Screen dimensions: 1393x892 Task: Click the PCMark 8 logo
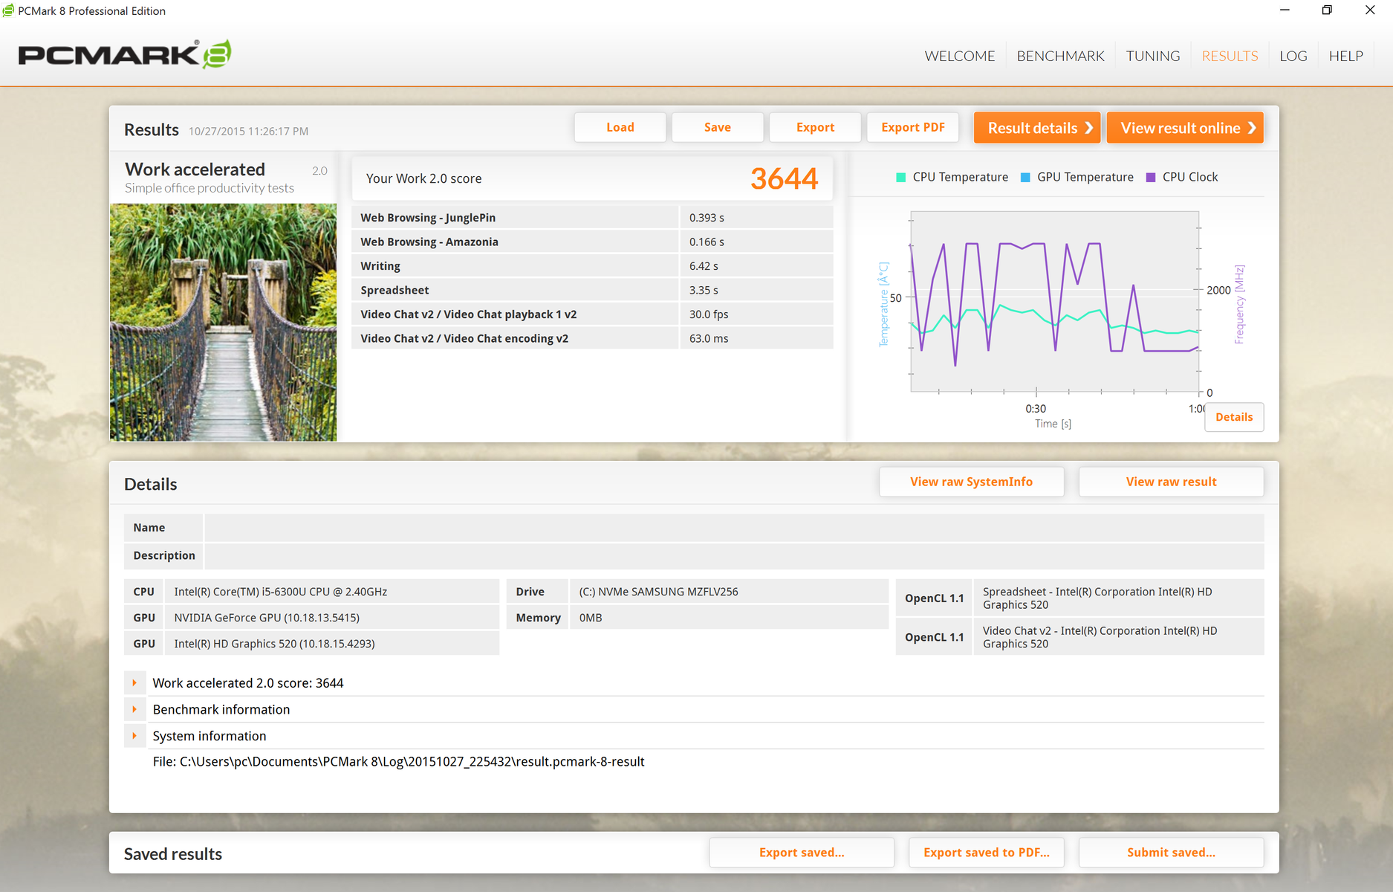point(125,54)
